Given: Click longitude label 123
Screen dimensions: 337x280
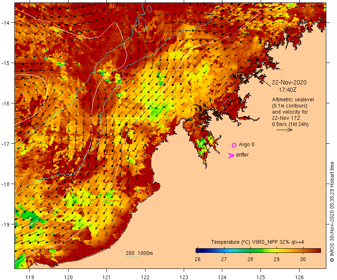Looking at the screenshot, I should [184, 277].
